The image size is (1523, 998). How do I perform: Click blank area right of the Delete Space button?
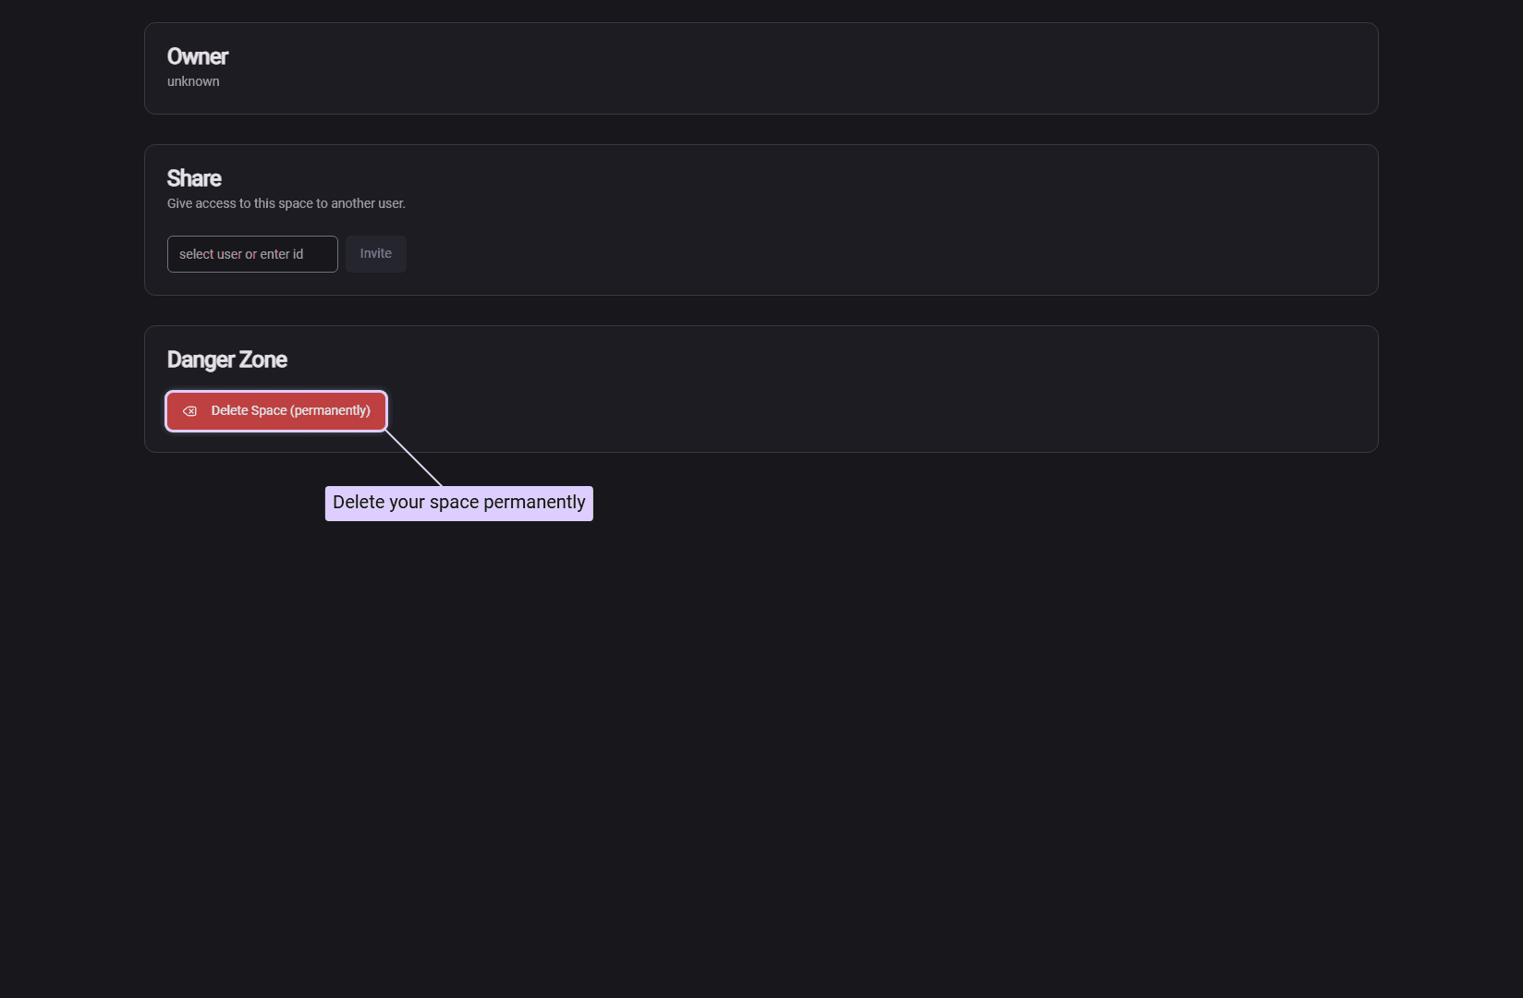click(x=832, y=411)
